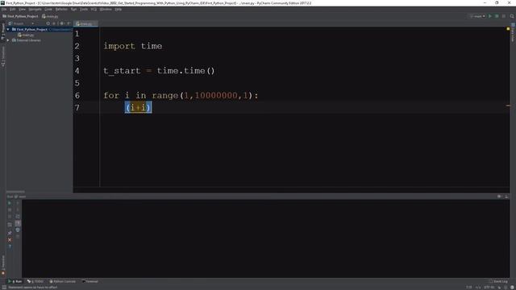Click tool windows toggle icon in status bar corner
This screenshot has width=516, height=290.
(x=3, y=288)
